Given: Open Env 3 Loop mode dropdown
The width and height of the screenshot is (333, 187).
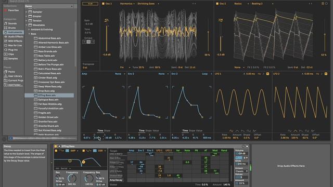Looking at the screenshot, I should [207, 74].
